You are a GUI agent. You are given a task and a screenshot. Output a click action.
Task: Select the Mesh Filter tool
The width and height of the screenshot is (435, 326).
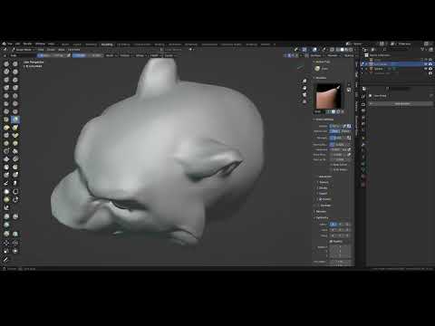[6, 216]
